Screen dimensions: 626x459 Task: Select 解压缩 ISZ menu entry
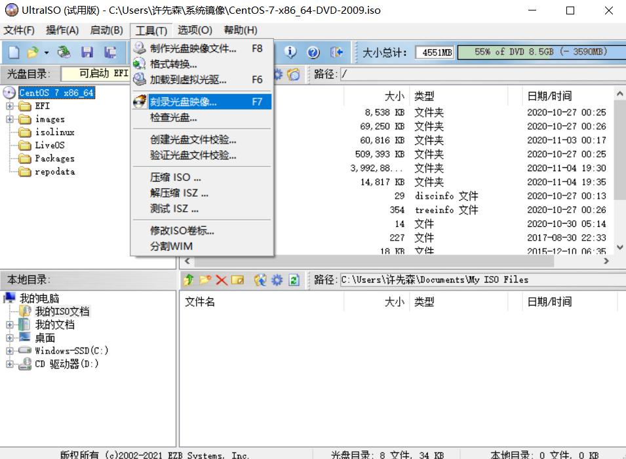[x=202, y=193]
